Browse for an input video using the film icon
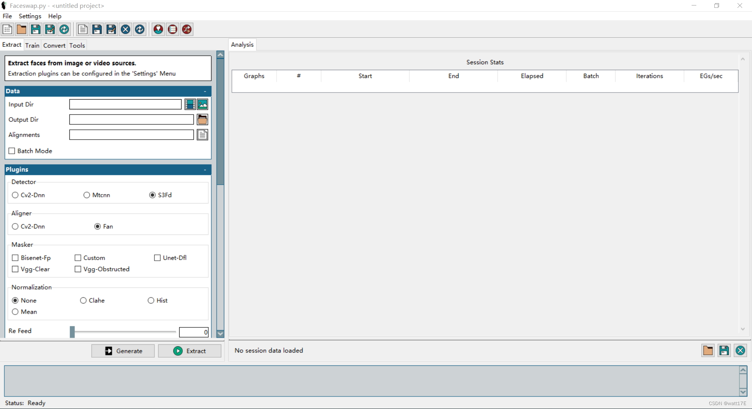The image size is (752, 409). point(190,104)
